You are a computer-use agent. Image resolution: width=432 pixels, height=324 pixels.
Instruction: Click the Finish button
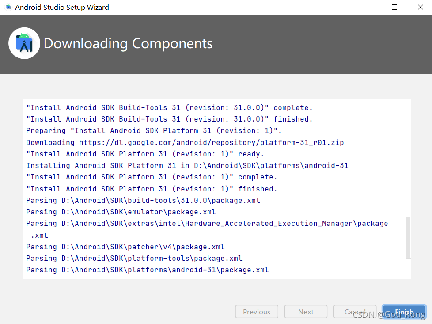click(404, 312)
